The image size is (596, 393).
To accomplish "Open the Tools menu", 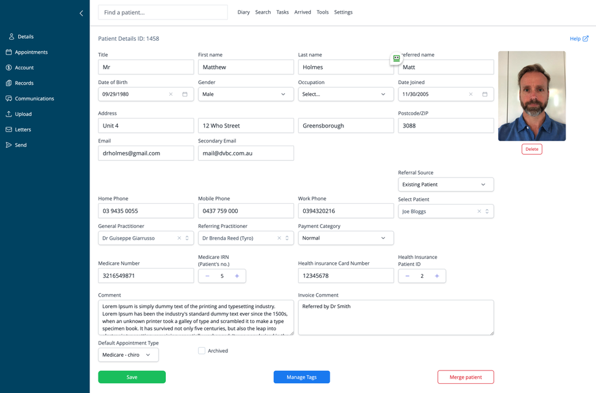I will (x=323, y=12).
